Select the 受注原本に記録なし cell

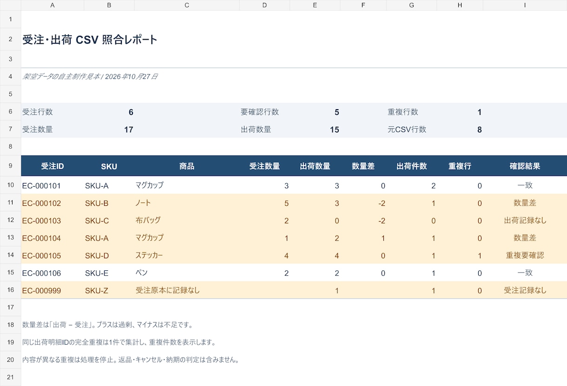tap(187, 290)
